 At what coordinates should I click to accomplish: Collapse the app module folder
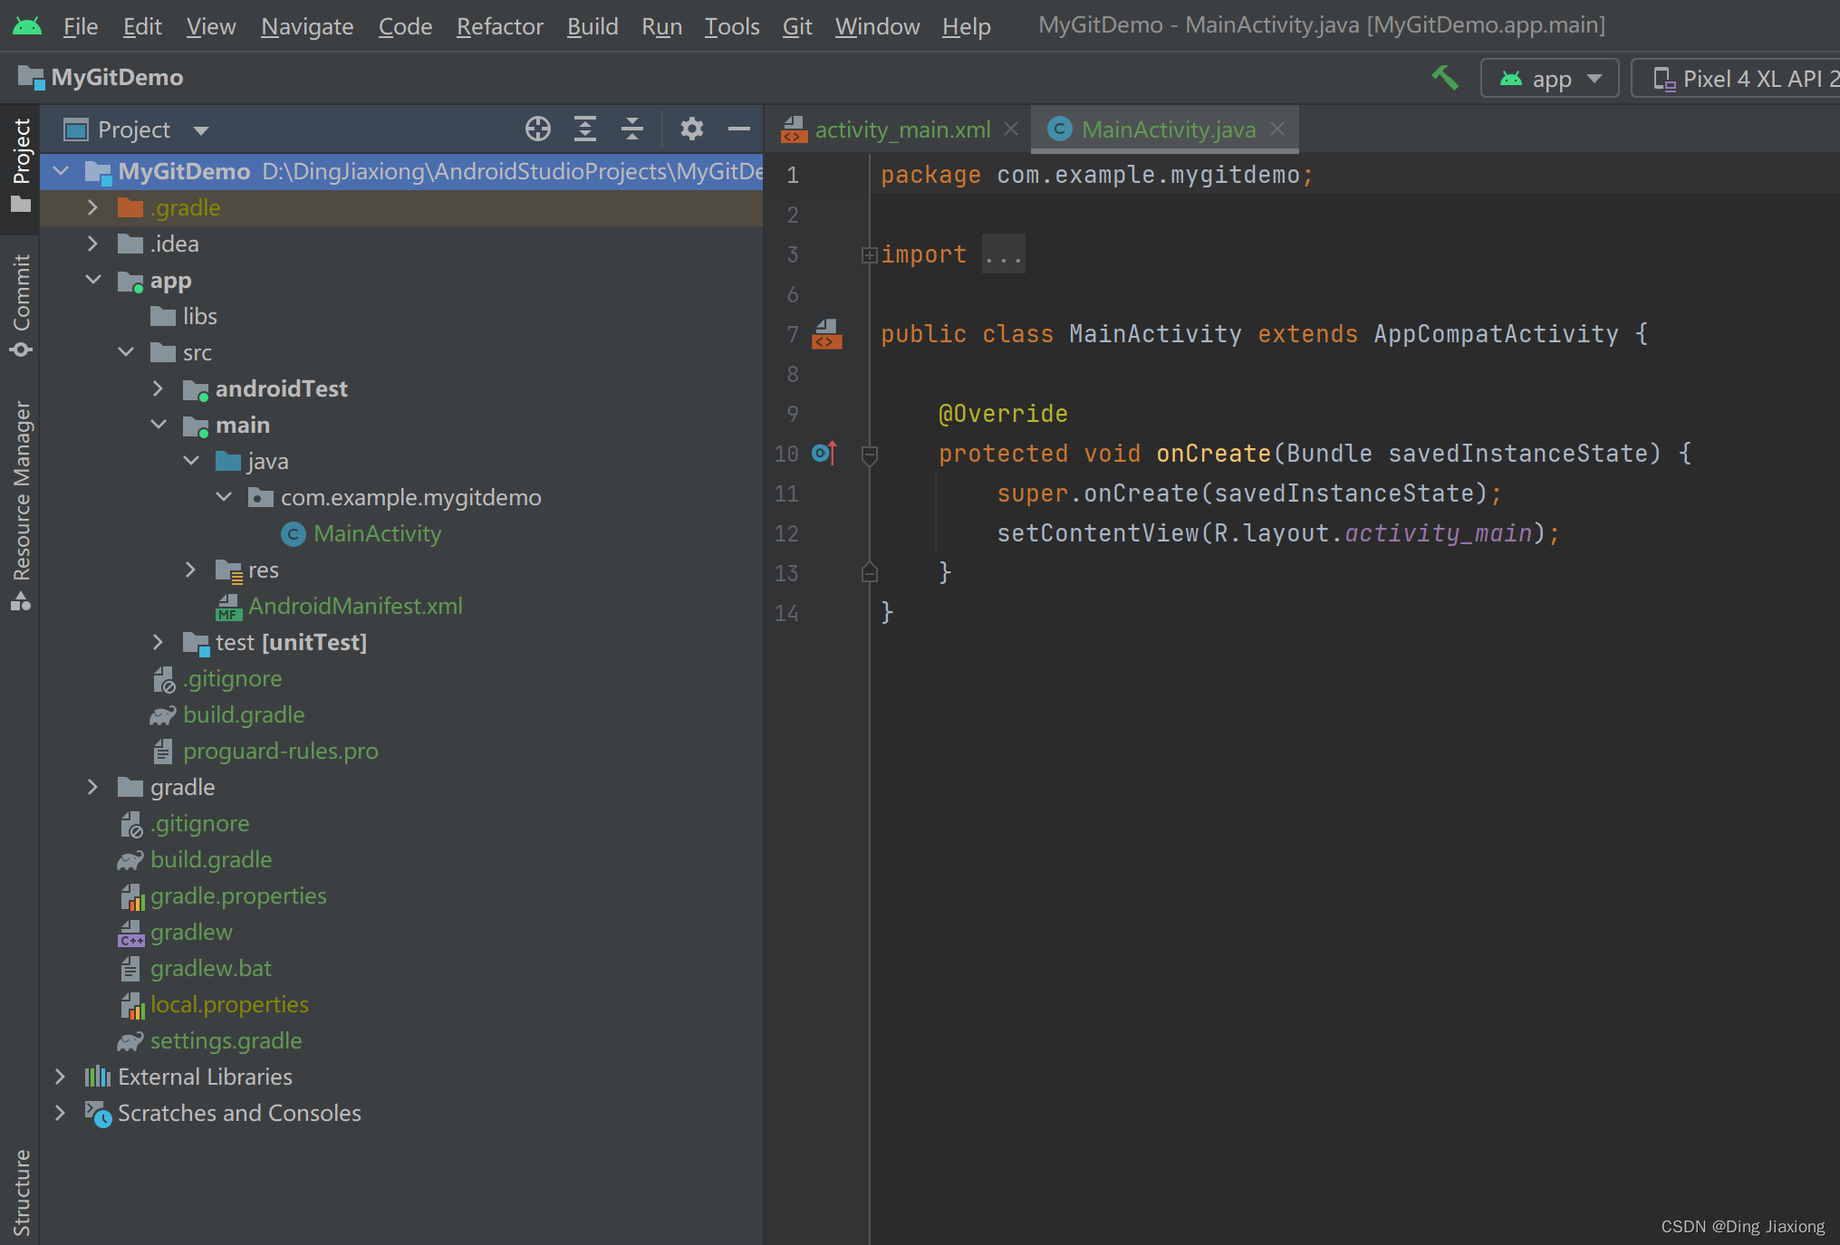click(93, 280)
